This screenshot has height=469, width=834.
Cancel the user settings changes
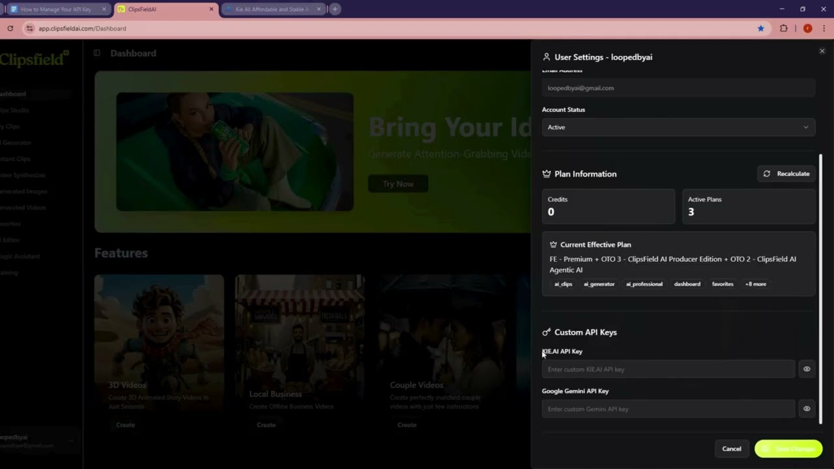(732, 448)
